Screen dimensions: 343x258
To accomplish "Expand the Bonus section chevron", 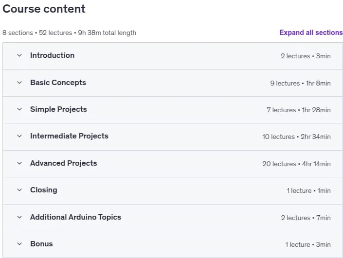I will pyautogui.click(x=19, y=244).
